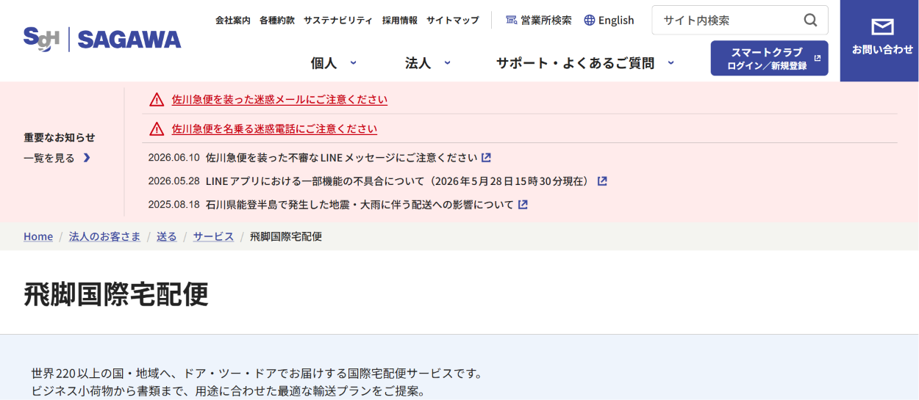
Task: Click the external link icon after 石川県能登半島 notice
Action: 523,204
